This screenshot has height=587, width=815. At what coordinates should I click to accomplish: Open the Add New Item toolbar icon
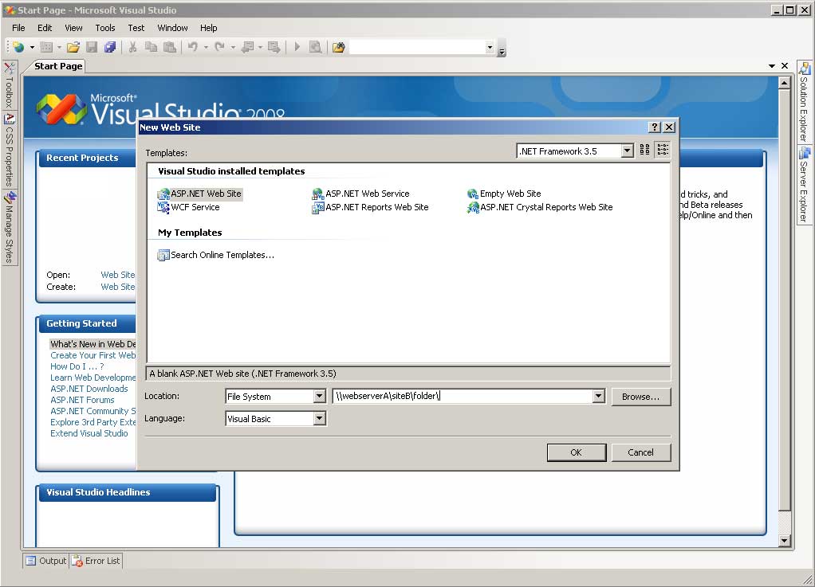46,47
